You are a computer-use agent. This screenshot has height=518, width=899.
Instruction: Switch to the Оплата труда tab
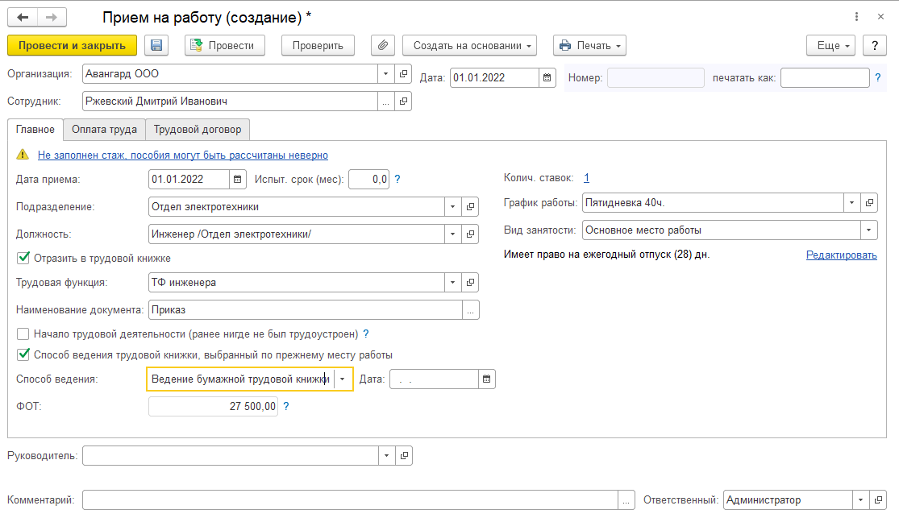104,129
